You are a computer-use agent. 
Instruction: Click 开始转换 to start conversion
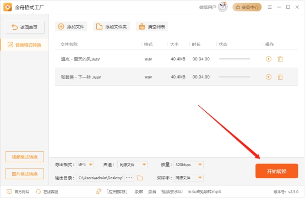click(x=276, y=171)
